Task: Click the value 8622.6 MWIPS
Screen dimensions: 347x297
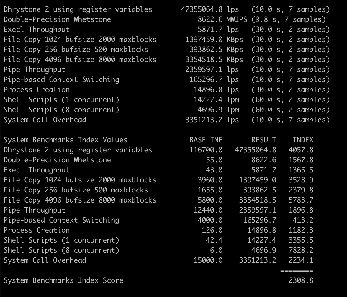Action: coord(222,19)
